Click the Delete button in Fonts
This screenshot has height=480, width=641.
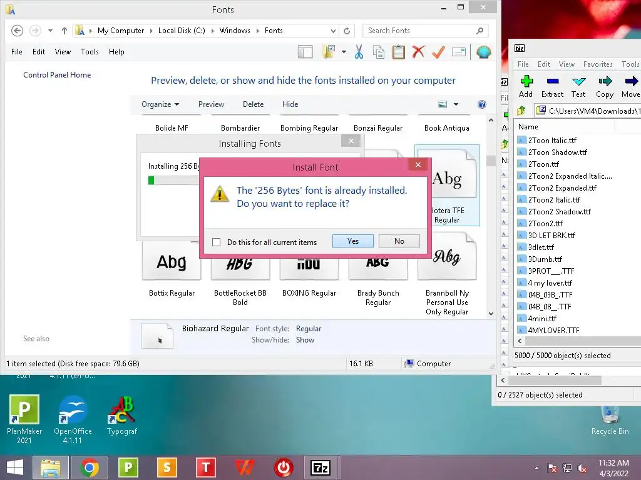click(x=253, y=104)
